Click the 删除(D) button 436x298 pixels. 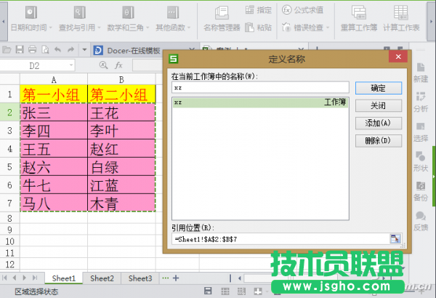tap(378, 140)
